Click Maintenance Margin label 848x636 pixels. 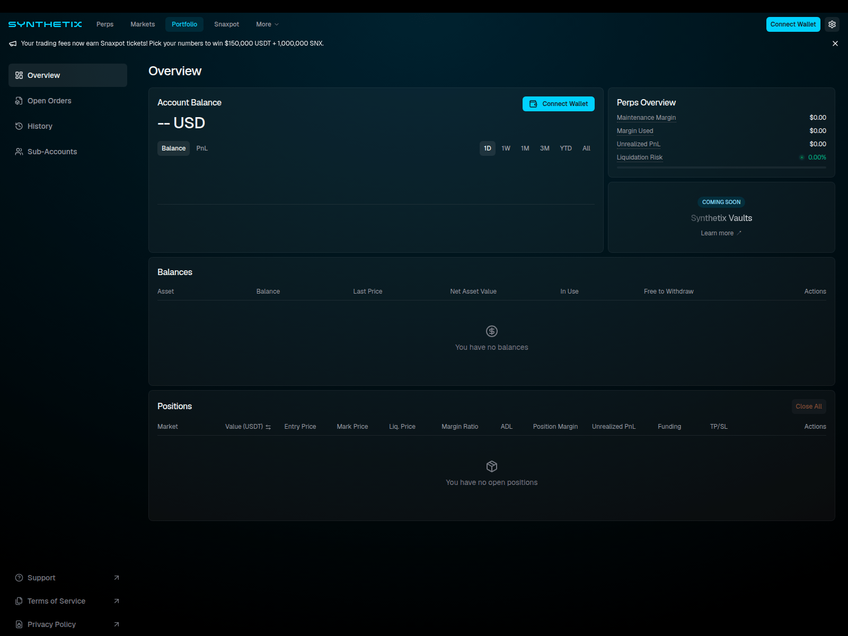(646, 118)
